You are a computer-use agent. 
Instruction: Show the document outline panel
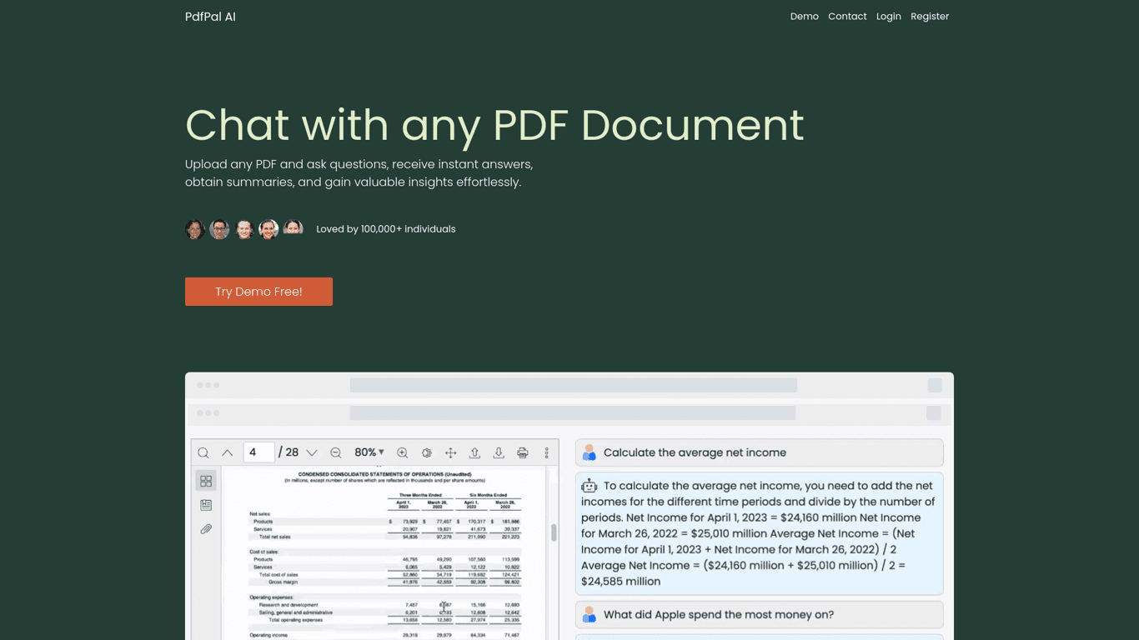coord(206,504)
